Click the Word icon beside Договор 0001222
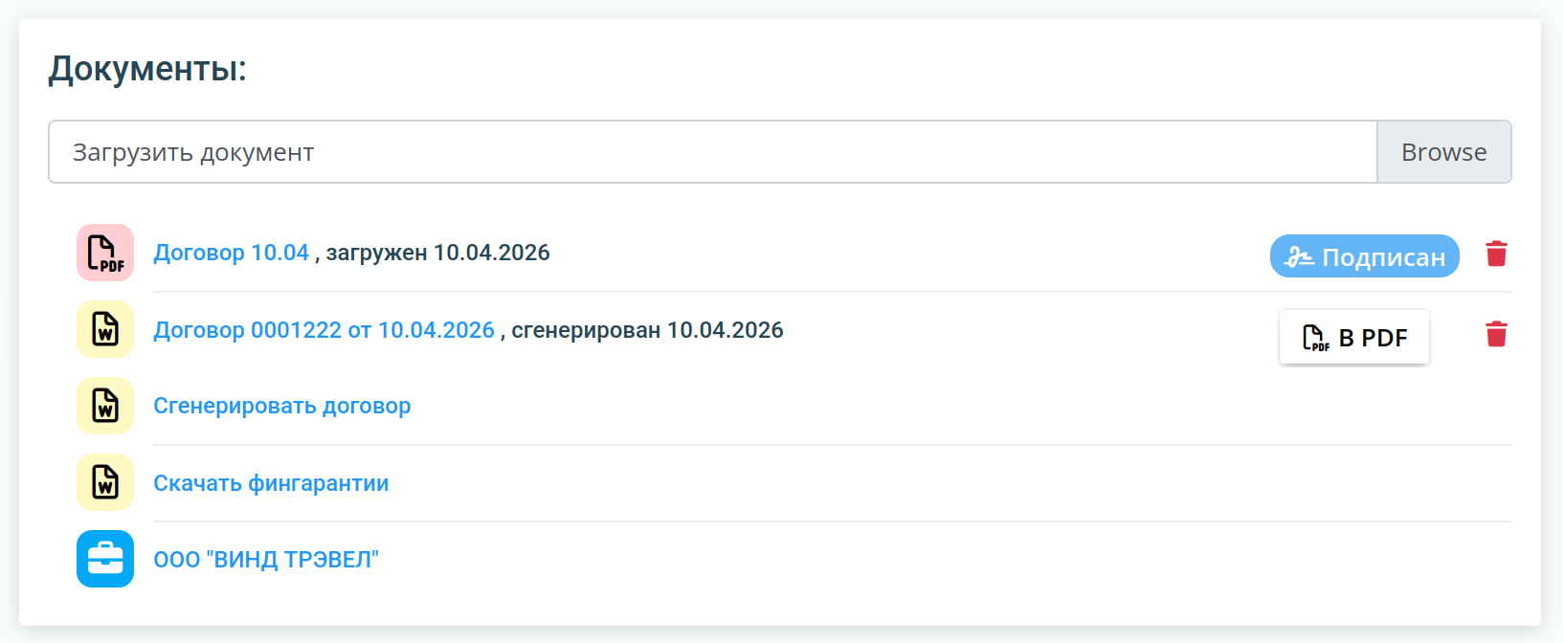Viewport: 1564px width, 643px height. (x=105, y=329)
